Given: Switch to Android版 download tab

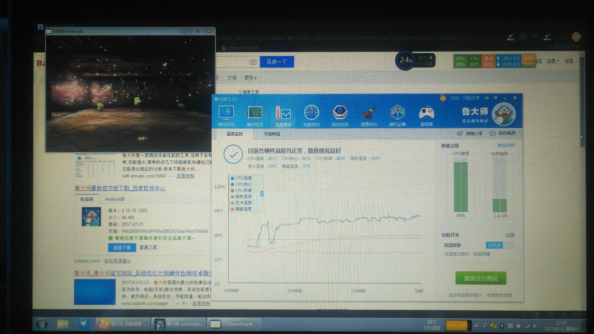Looking at the screenshot, I should click(115, 199).
